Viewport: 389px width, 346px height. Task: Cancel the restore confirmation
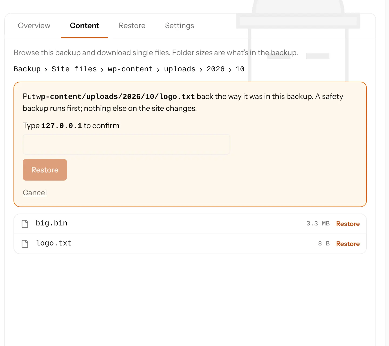(35, 193)
